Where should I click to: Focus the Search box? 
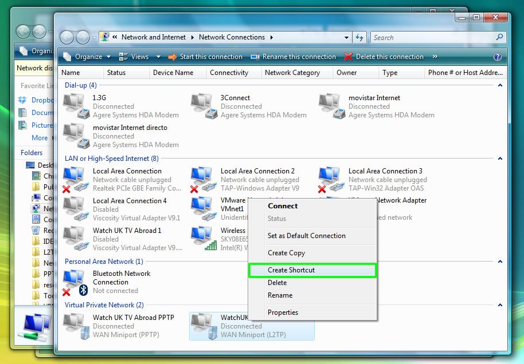click(x=433, y=37)
